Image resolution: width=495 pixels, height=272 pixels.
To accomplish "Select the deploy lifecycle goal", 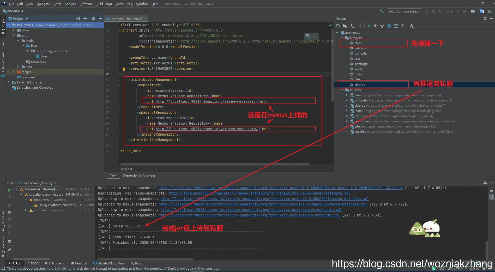I will point(360,85).
